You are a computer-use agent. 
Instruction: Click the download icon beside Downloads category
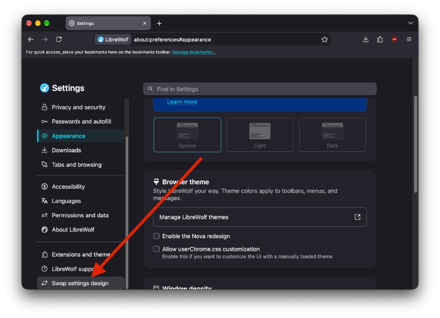tap(45, 150)
